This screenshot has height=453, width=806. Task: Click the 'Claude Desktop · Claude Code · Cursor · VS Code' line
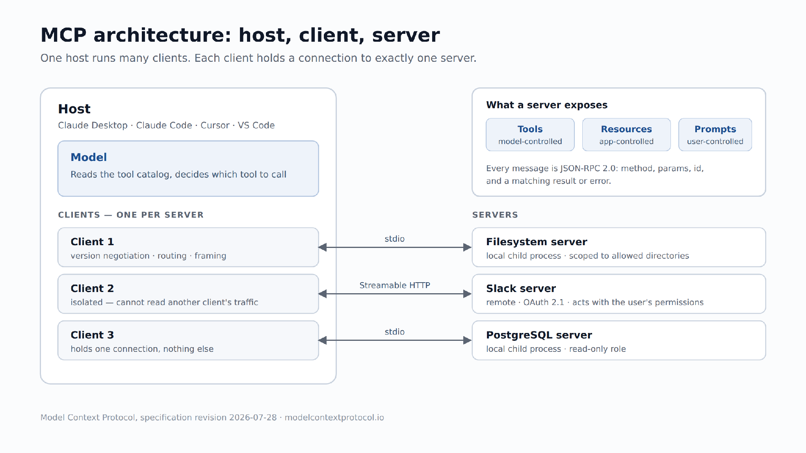click(166, 125)
